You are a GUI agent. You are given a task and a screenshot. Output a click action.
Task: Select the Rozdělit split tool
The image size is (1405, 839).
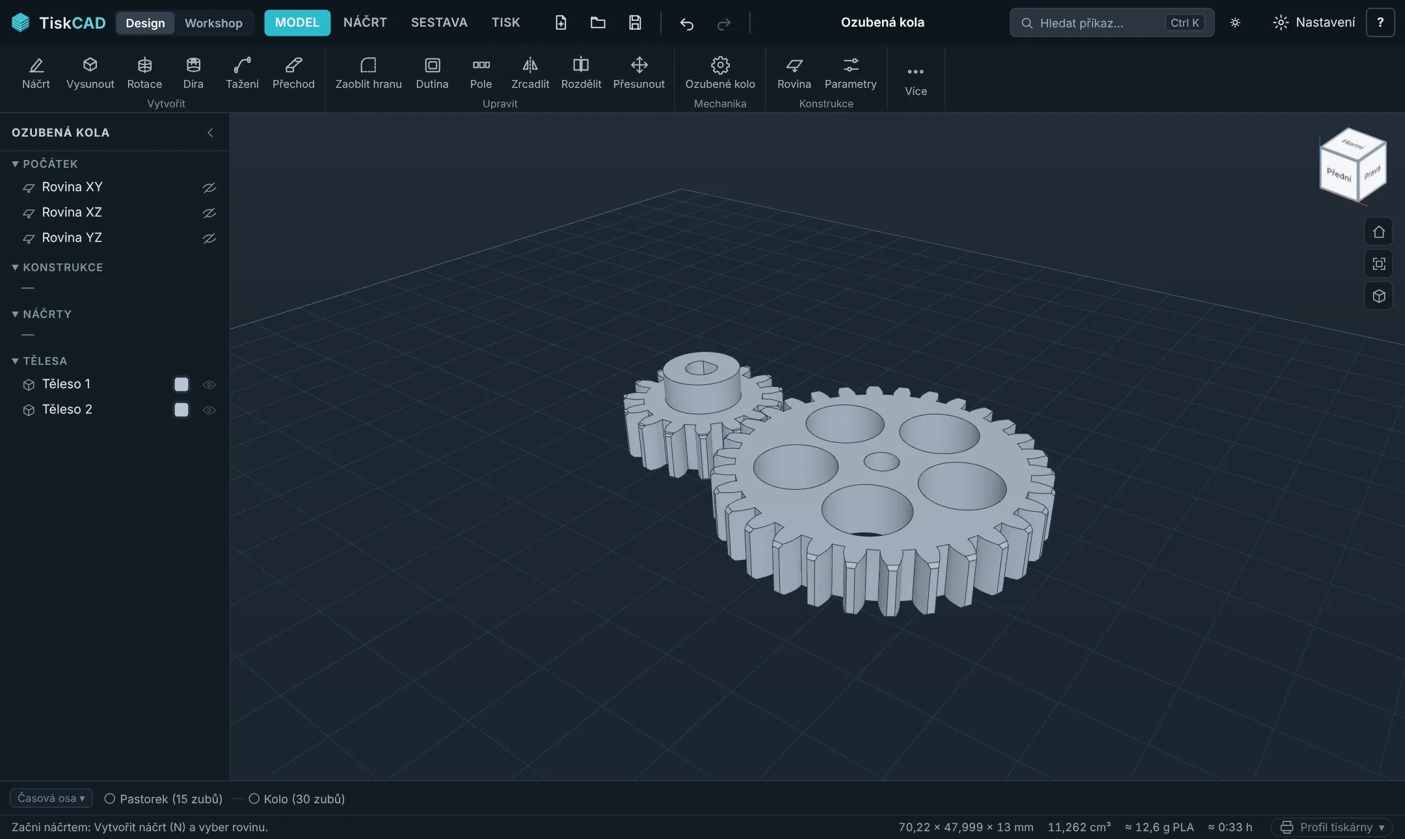(581, 73)
